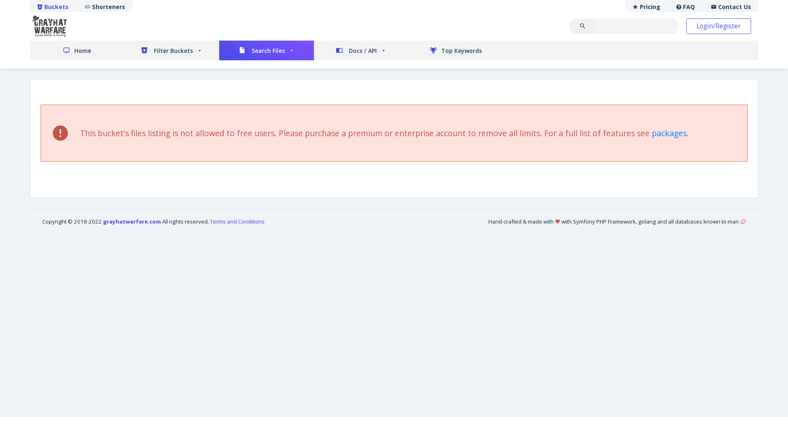
Task: Open the Pricing page
Action: pyautogui.click(x=646, y=7)
